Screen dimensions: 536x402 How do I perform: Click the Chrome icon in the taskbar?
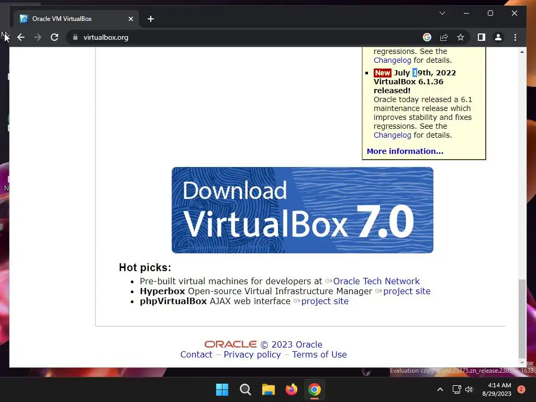click(x=315, y=389)
